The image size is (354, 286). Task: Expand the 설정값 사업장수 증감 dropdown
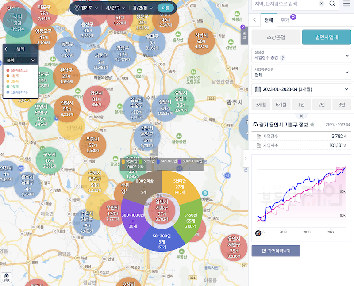301,56
